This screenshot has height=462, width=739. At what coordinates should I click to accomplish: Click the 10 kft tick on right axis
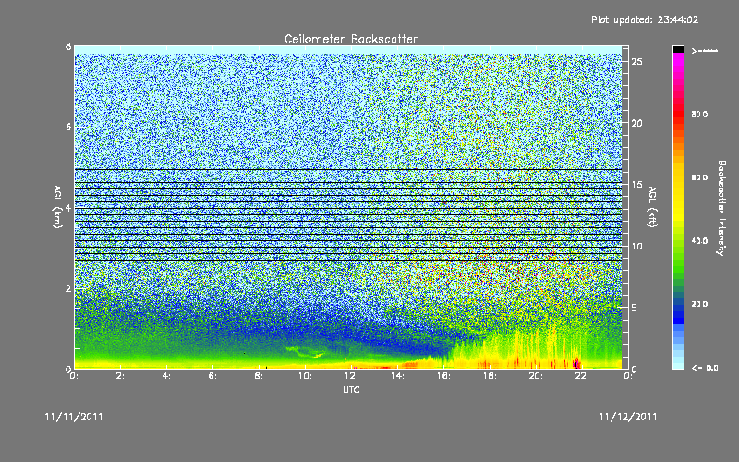coord(636,246)
